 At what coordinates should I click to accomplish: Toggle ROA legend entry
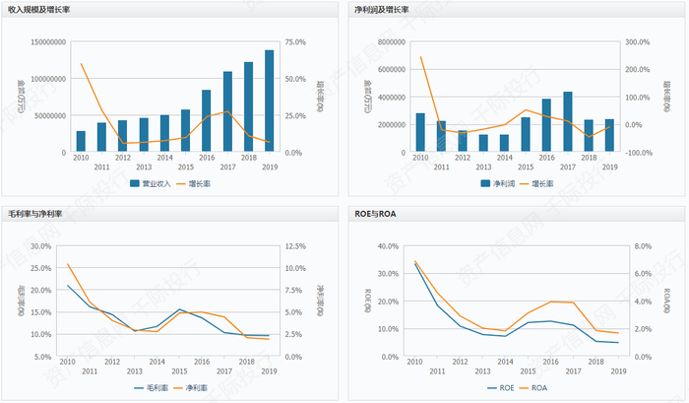click(533, 388)
